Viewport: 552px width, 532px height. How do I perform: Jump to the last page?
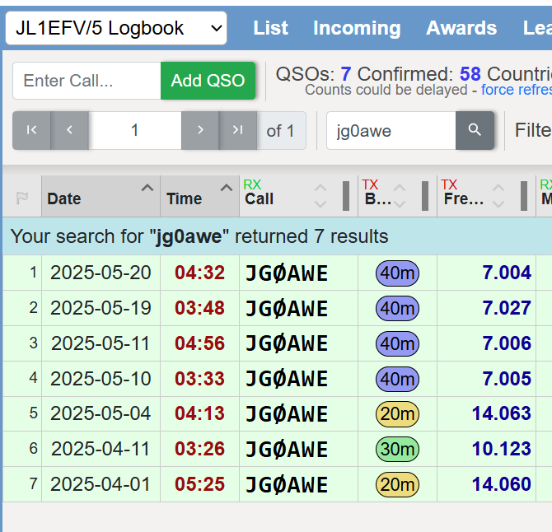pyautogui.click(x=238, y=130)
